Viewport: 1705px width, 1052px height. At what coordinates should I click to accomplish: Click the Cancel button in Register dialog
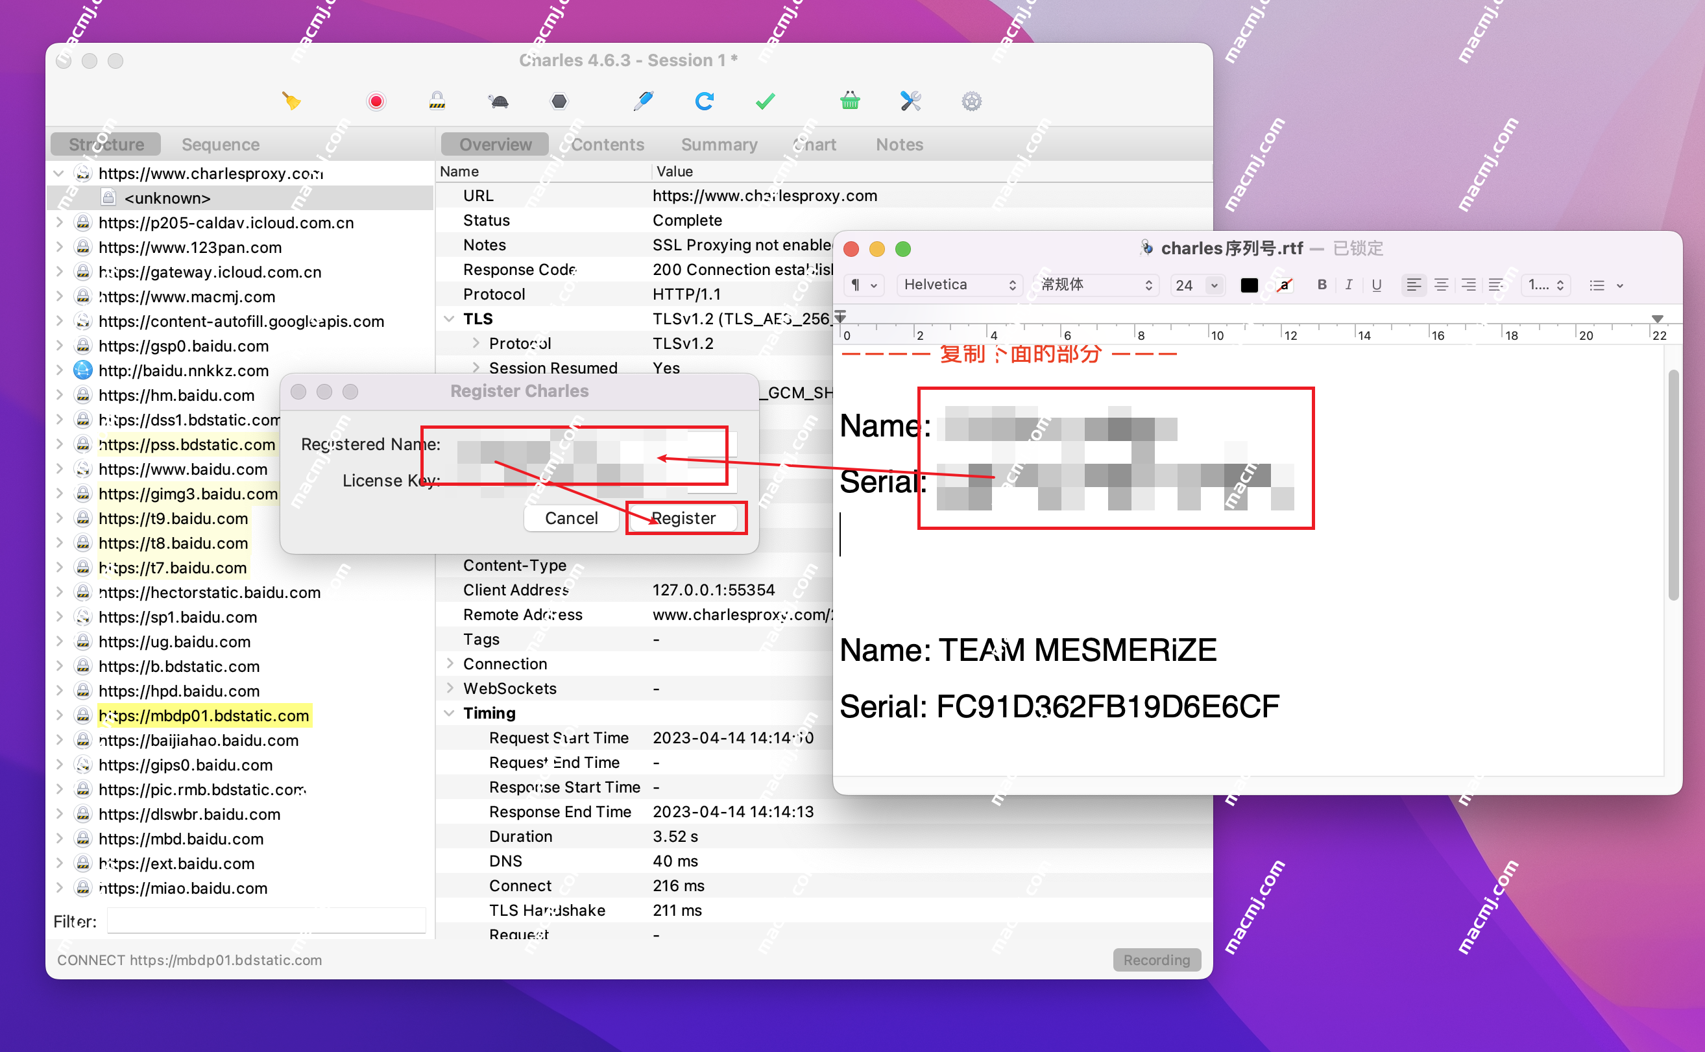click(x=572, y=518)
